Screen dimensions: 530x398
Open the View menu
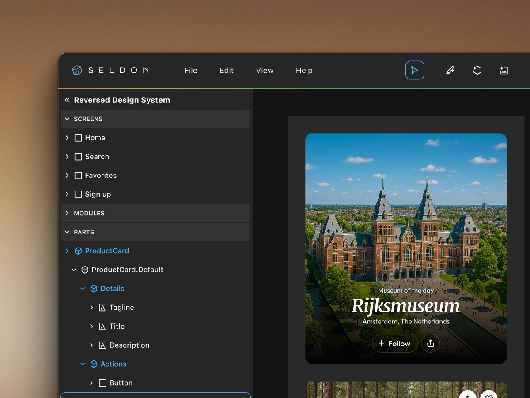click(265, 70)
